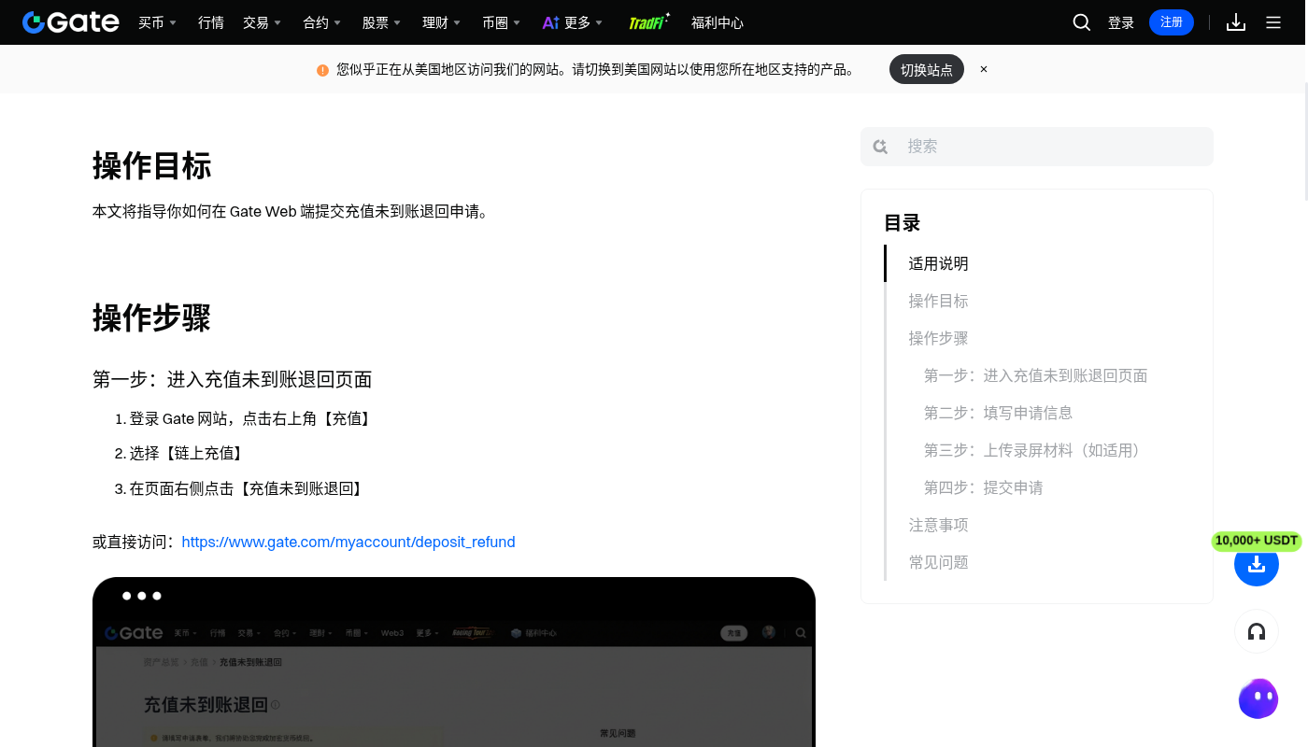Image resolution: width=1308 pixels, height=747 pixels.
Task: Jump to 第四步：提交申请 in contents
Action: tap(984, 487)
